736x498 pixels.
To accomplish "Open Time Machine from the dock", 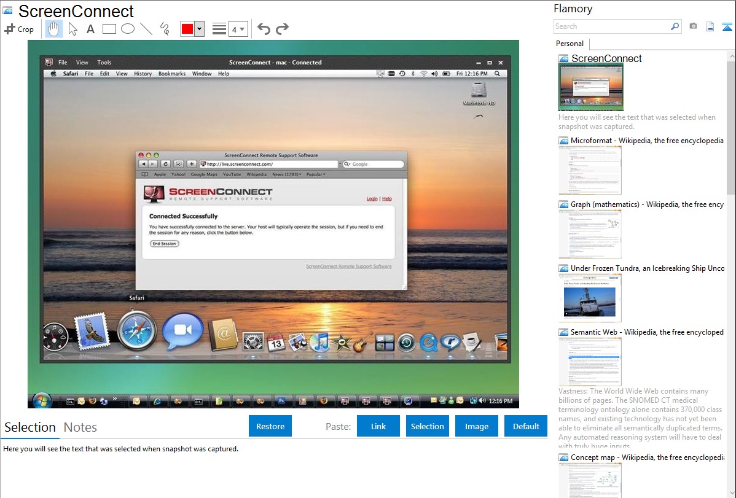I will click(407, 343).
